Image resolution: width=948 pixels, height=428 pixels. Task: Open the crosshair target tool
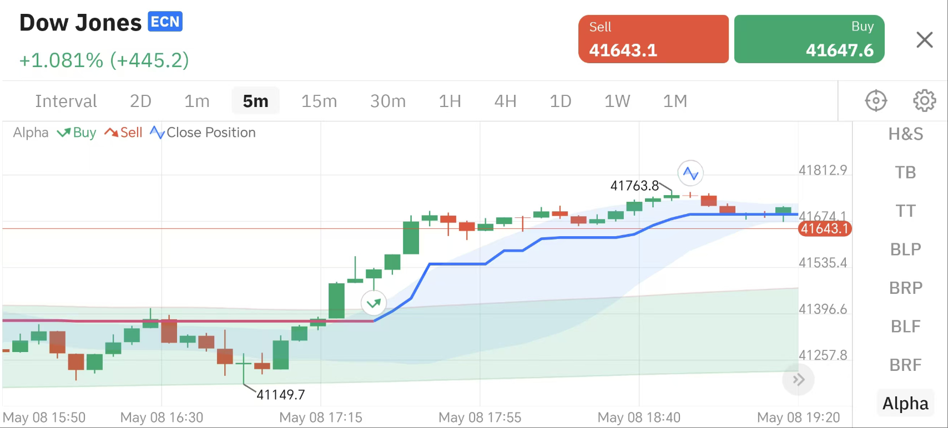876,101
